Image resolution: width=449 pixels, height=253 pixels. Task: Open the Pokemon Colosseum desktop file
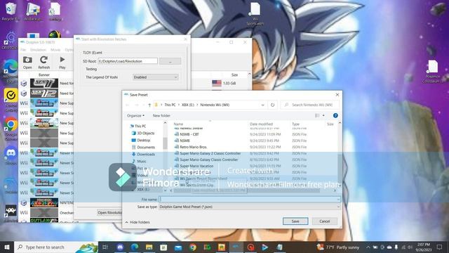[432, 72]
